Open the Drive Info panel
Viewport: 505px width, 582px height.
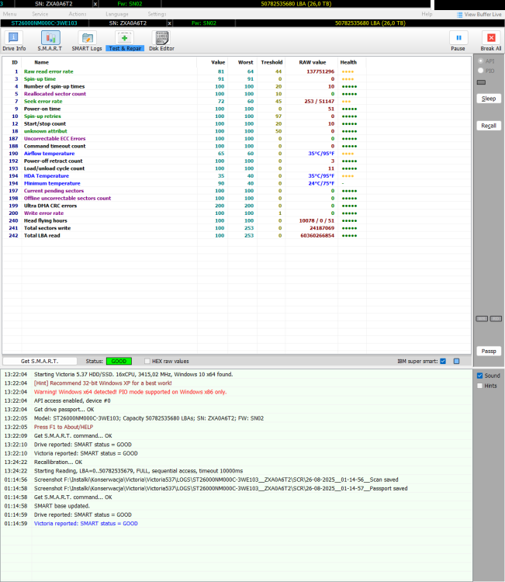coord(14,41)
